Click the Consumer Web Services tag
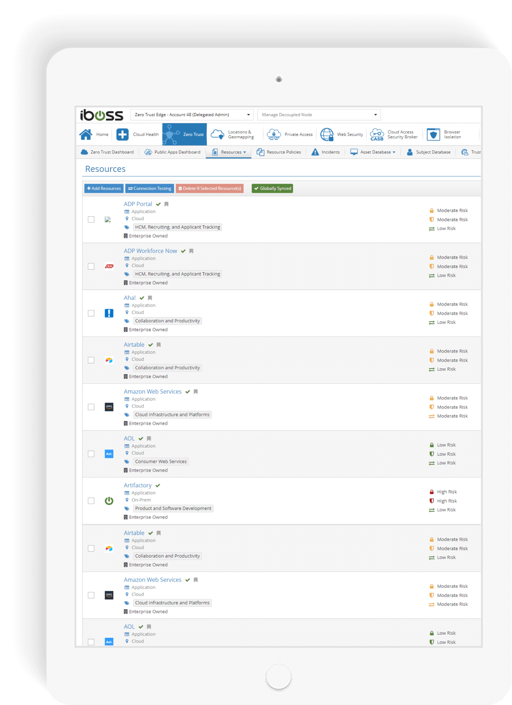The height and width of the screenshot is (705, 512). [161, 462]
